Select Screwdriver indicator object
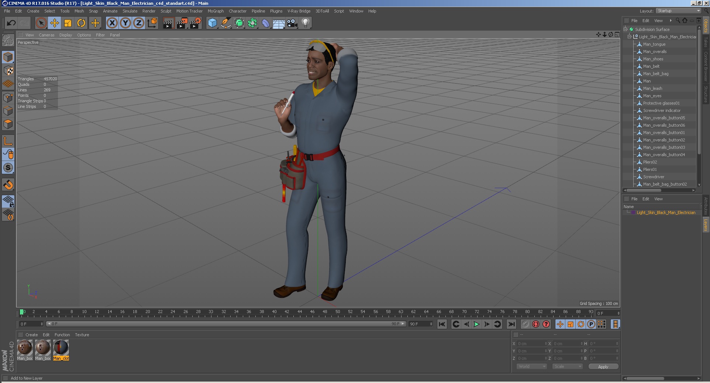This screenshot has height=383, width=710. [x=662, y=110]
